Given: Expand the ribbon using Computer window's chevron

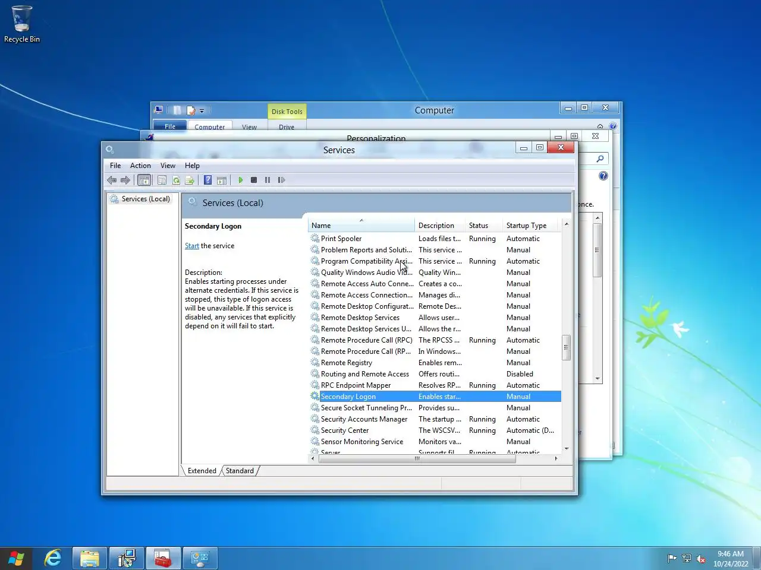Looking at the screenshot, I should pyautogui.click(x=600, y=126).
